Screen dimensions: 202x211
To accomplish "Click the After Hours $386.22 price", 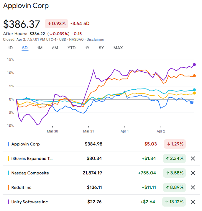I will [x=37, y=34].
